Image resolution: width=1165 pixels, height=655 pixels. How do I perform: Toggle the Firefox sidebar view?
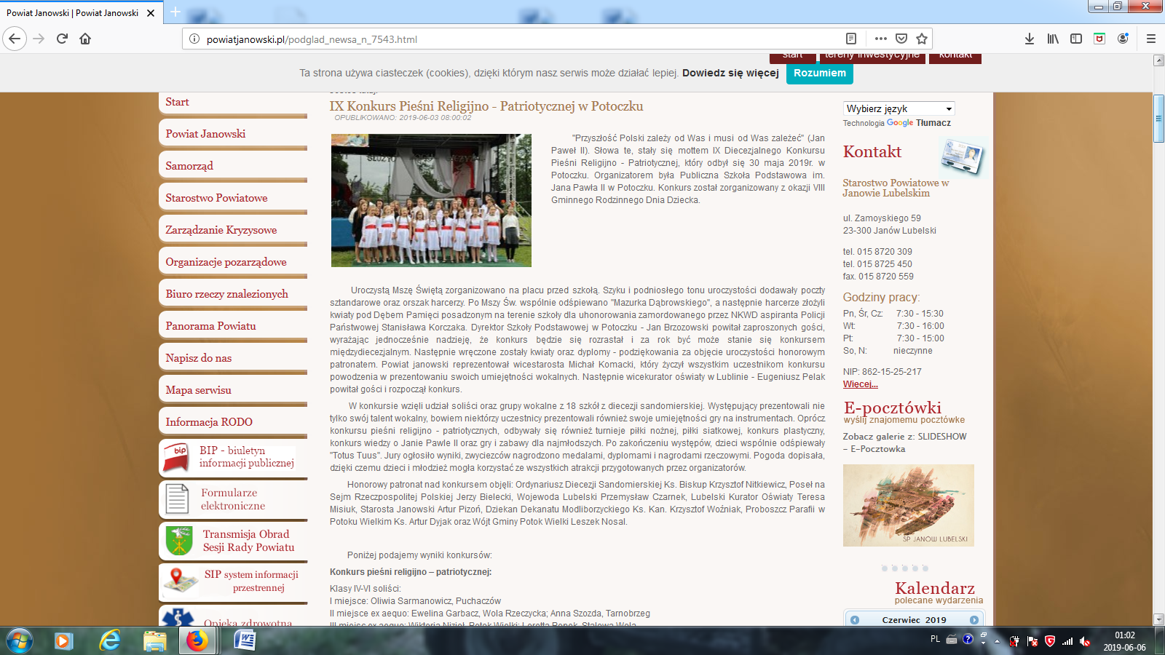[x=1076, y=39]
